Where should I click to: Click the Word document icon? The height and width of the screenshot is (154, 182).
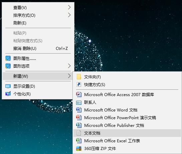tap(79, 110)
